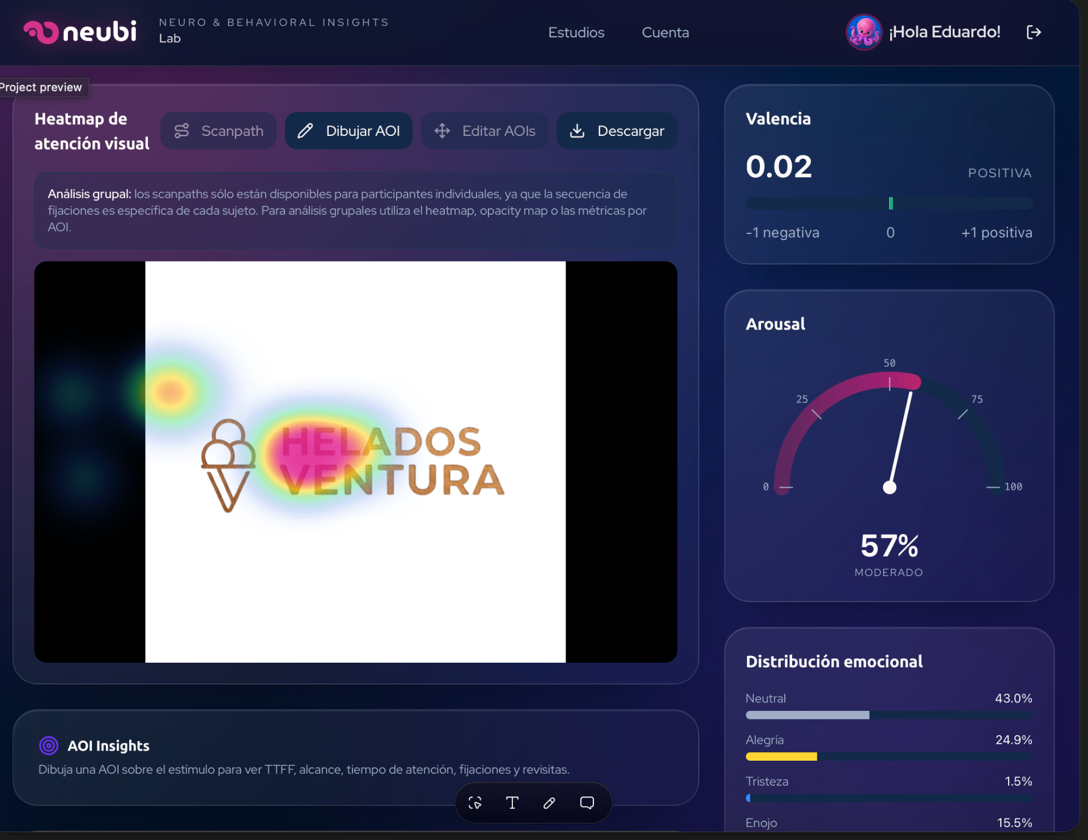Click the Descargar button
Image resolution: width=1088 pixels, height=840 pixels.
click(x=617, y=131)
